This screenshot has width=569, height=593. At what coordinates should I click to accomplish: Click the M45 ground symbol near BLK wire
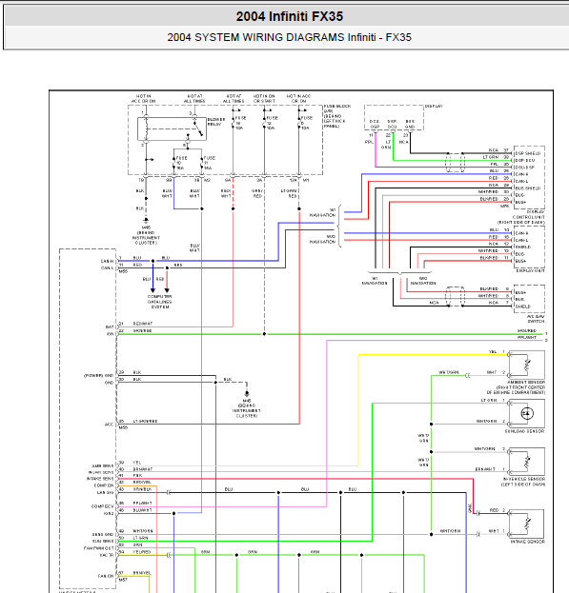pos(247,394)
